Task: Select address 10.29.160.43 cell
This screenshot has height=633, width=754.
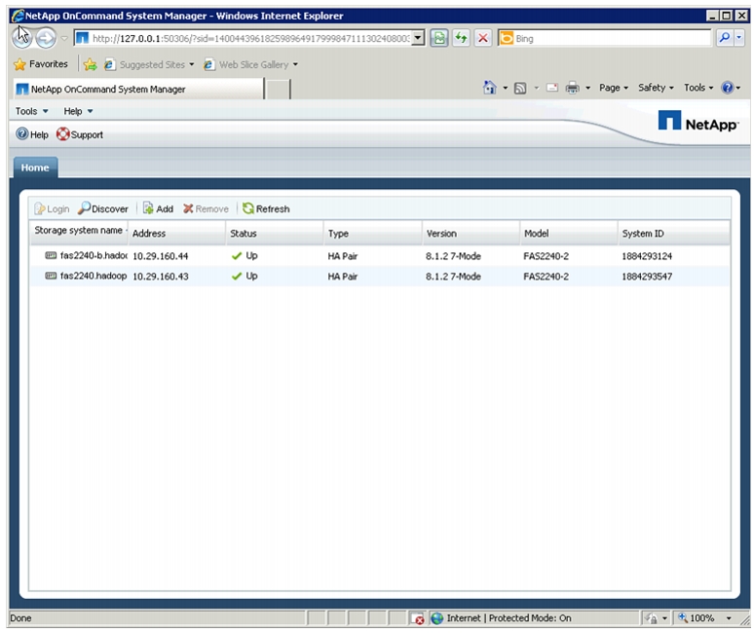Action: tap(160, 277)
